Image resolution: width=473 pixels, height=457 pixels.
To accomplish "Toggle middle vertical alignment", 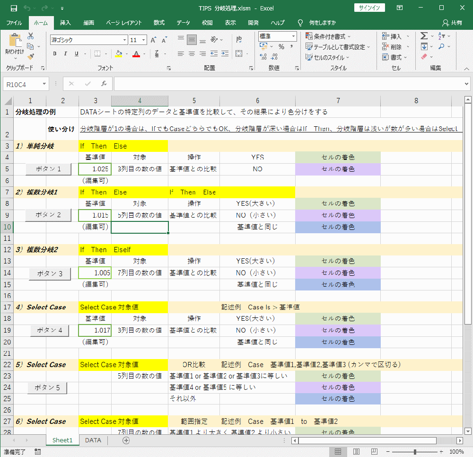I will 192,40.
